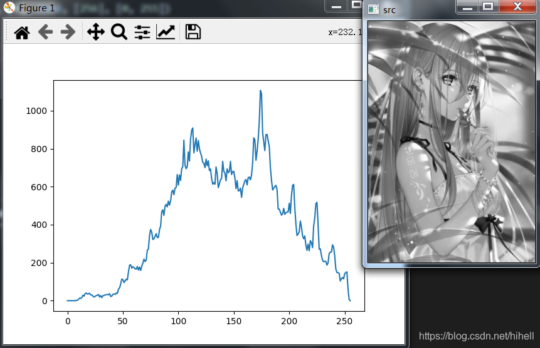Click the x-axis label 150
The width and height of the screenshot is (540, 348).
[x=234, y=321]
